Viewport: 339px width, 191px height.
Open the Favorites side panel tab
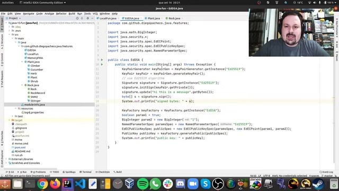click(x=2, y=138)
